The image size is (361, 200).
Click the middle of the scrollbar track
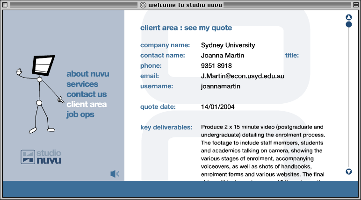tap(348, 96)
